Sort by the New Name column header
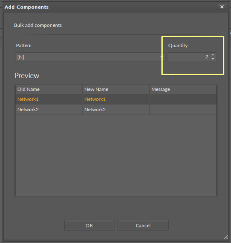 [x=115, y=89]
